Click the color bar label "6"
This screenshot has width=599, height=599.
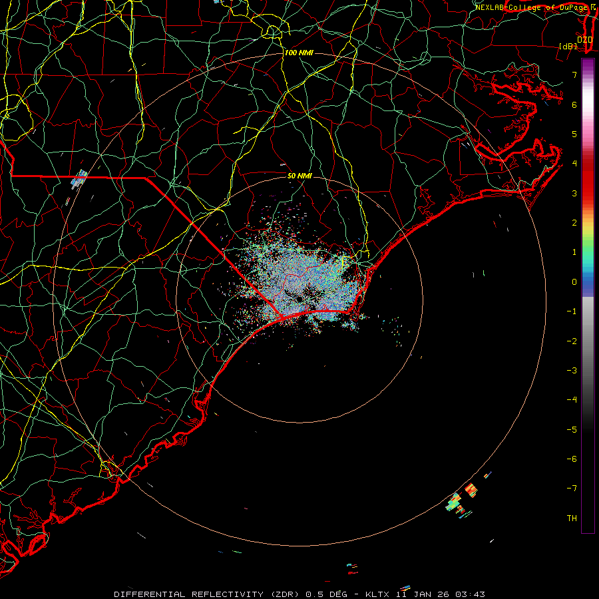[x=574, y=104]
